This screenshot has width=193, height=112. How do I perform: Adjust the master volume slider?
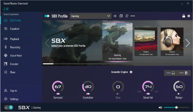176,107
